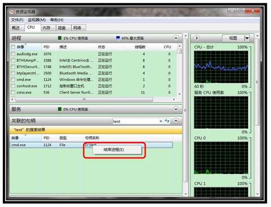Click the 视图 button
Screen dimensions: 271x207
coord(233,38)
